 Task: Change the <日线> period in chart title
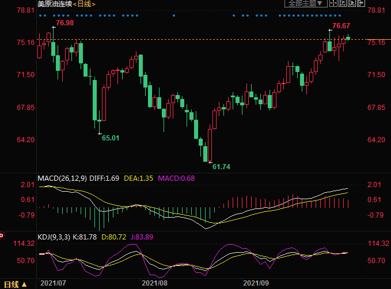click(84, 4)
